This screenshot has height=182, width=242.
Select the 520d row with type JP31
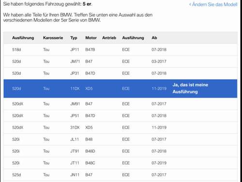coord(121,73)
